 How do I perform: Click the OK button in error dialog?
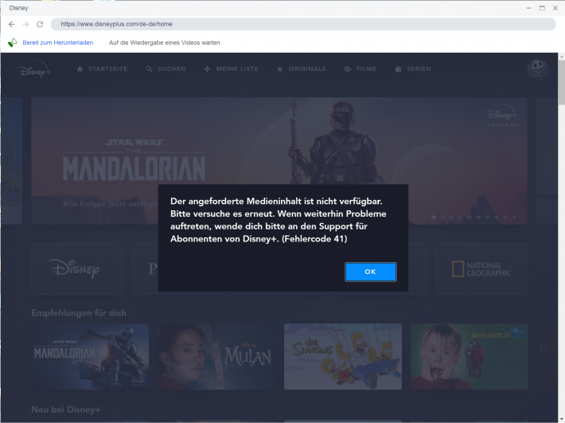click(x=370, y=272)
